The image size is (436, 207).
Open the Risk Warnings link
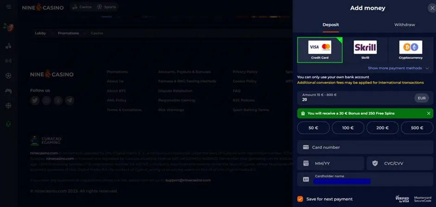pyautogui.click(x=171, y=110)
